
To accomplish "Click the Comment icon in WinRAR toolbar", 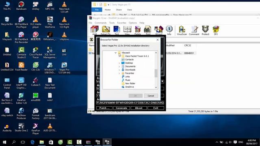I will pyautogui.click(x=194, y=30).
